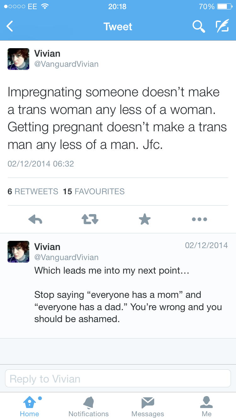Tap the back arrow icon
The width and height of the screenshot is (236, 420).
pyautogui.click(x=10, y=26)
